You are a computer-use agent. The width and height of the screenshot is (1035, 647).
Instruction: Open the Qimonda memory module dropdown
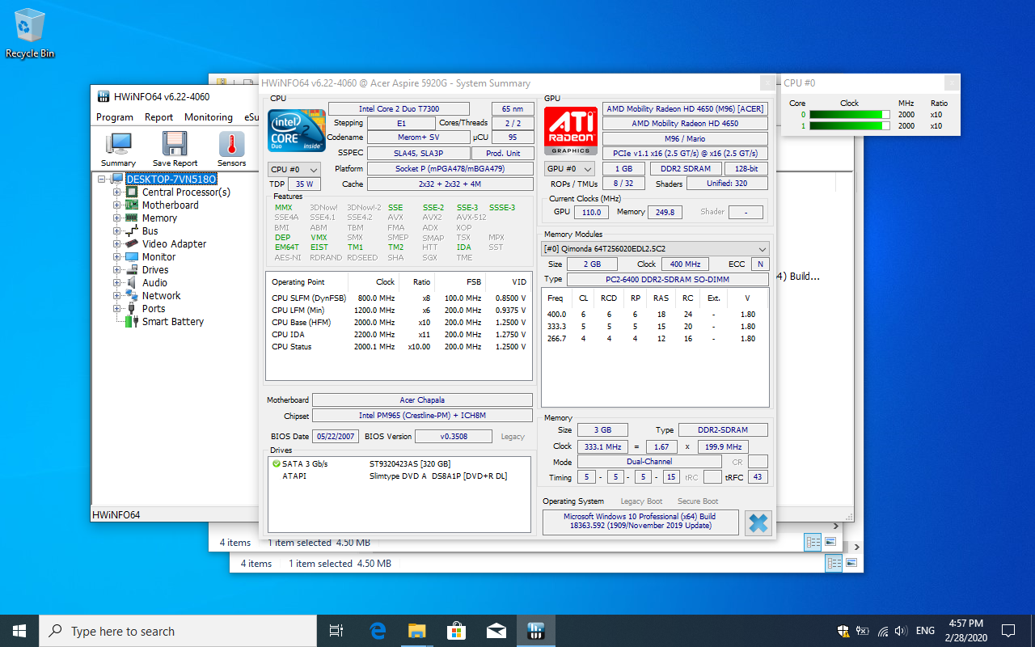point(655,248)
